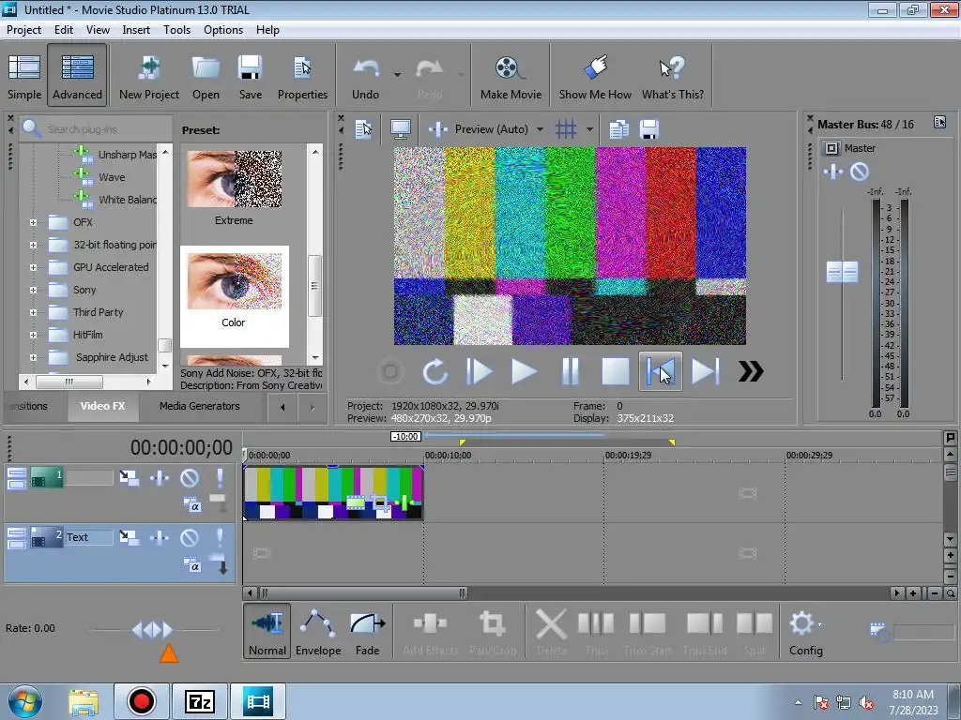Image resolution: width=961 pixels, height=720 pixels.
Task: Click the record button in transport
Action: tap(390, 371)
